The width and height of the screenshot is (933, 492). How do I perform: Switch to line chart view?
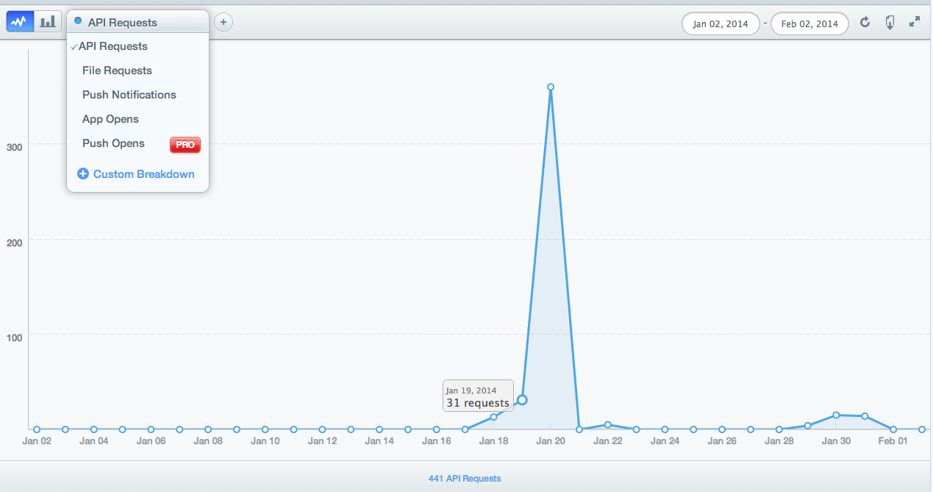click(20, 22)
